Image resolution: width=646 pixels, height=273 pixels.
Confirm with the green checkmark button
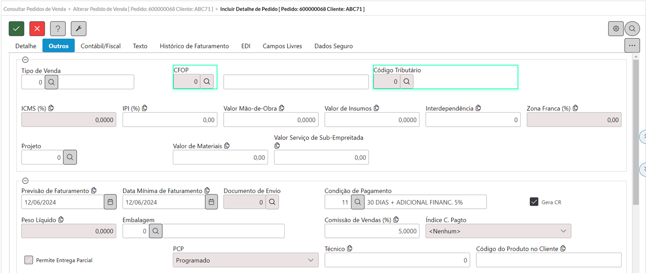click(x=16, y=29)
